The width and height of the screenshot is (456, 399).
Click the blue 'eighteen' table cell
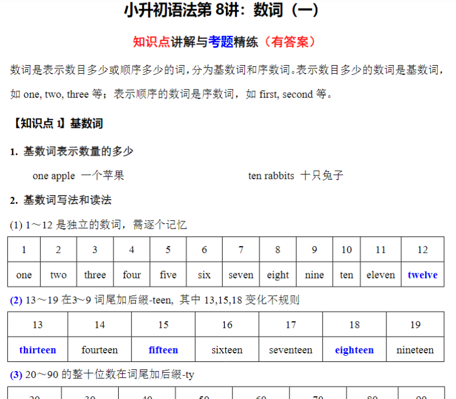point(354,350)
